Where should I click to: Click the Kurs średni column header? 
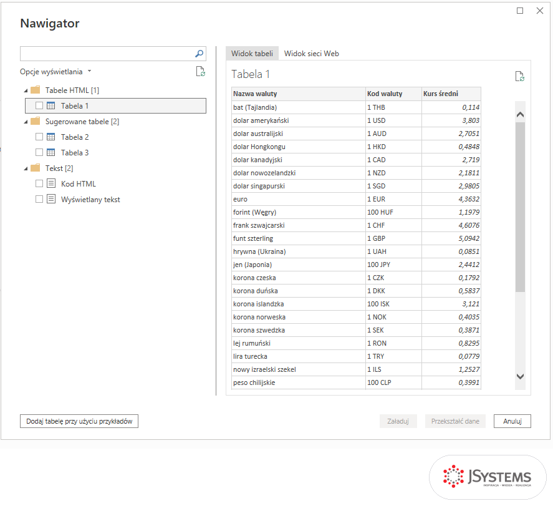pyautogui.click(x=451, y=94)
